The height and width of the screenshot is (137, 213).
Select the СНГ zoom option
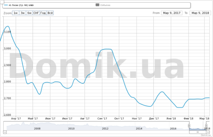click(36, 13)
